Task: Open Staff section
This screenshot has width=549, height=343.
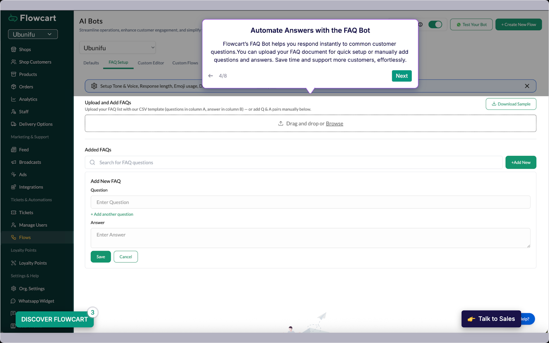Action: [20, 111]
